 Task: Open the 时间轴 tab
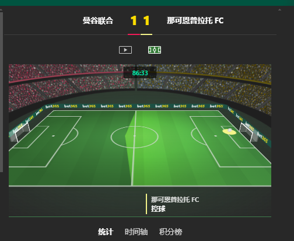pos(136,232)
